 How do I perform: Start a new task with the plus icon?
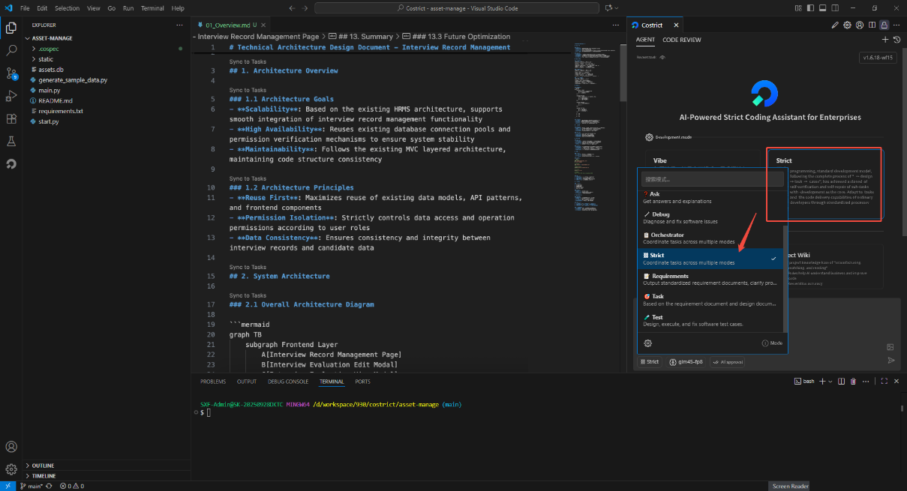point(884,39)
